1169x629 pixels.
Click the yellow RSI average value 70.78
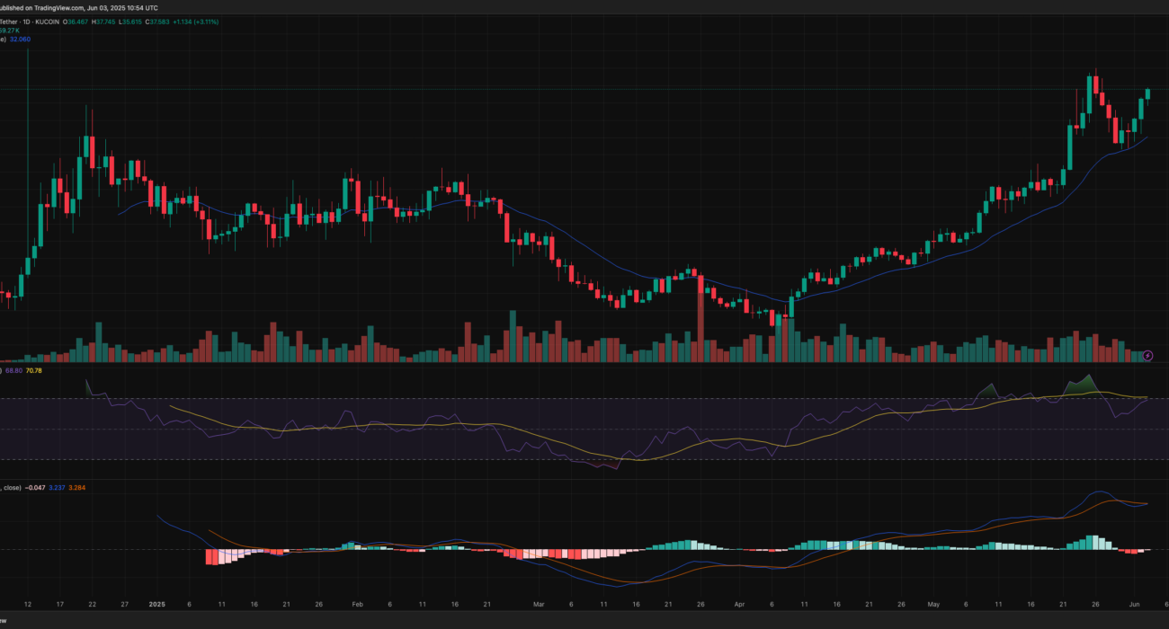click(36, 370)
